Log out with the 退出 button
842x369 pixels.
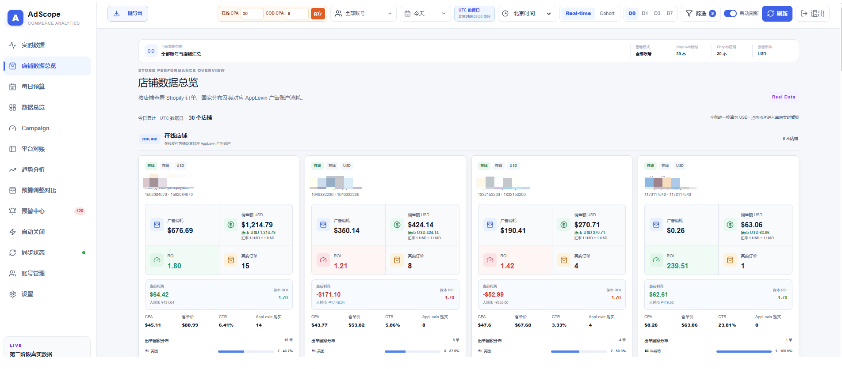pos(812,14)
